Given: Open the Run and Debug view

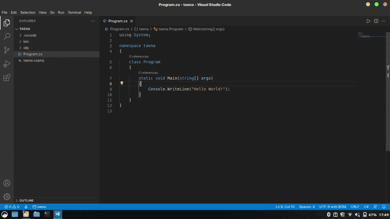Looking at the screenshot, I should pos(7,64).
